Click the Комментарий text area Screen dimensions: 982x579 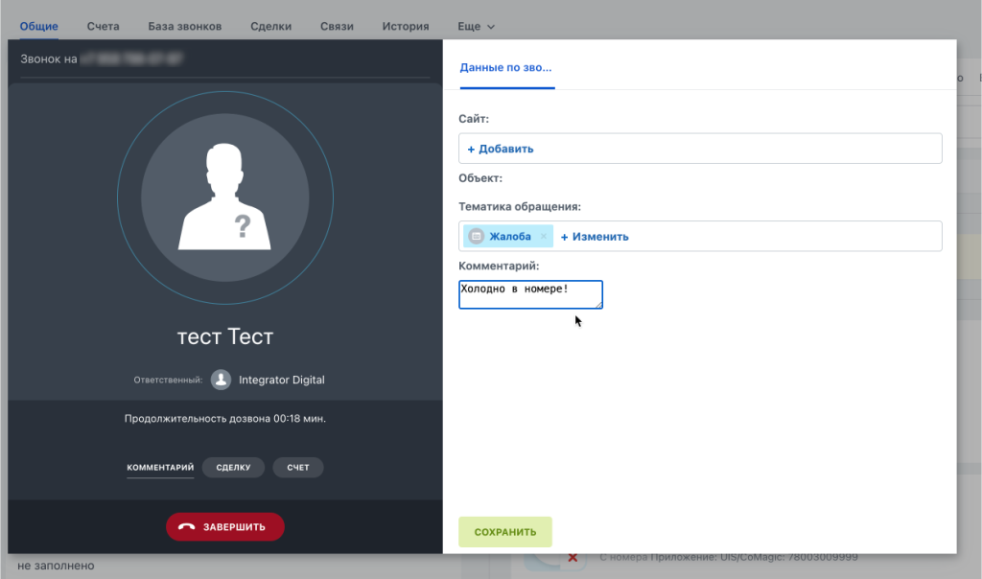pyautogui.click(x=530, y=294)
